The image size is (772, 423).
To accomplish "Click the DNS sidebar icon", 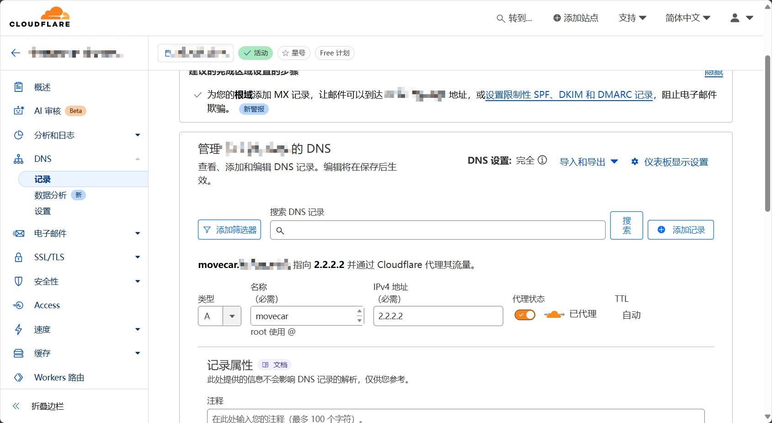I will (x=18, y=159).
